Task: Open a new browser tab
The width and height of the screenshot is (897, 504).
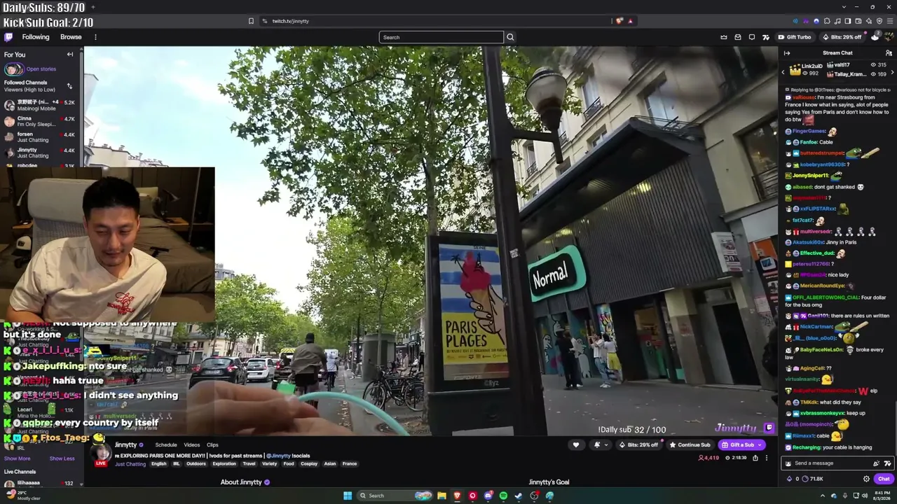Action: click(93, 7)
